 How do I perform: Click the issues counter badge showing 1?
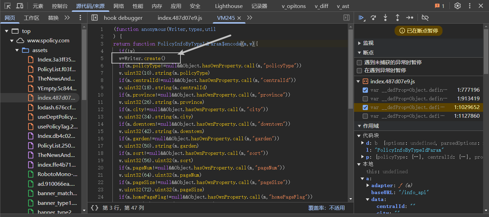click(x=439, y=6)
